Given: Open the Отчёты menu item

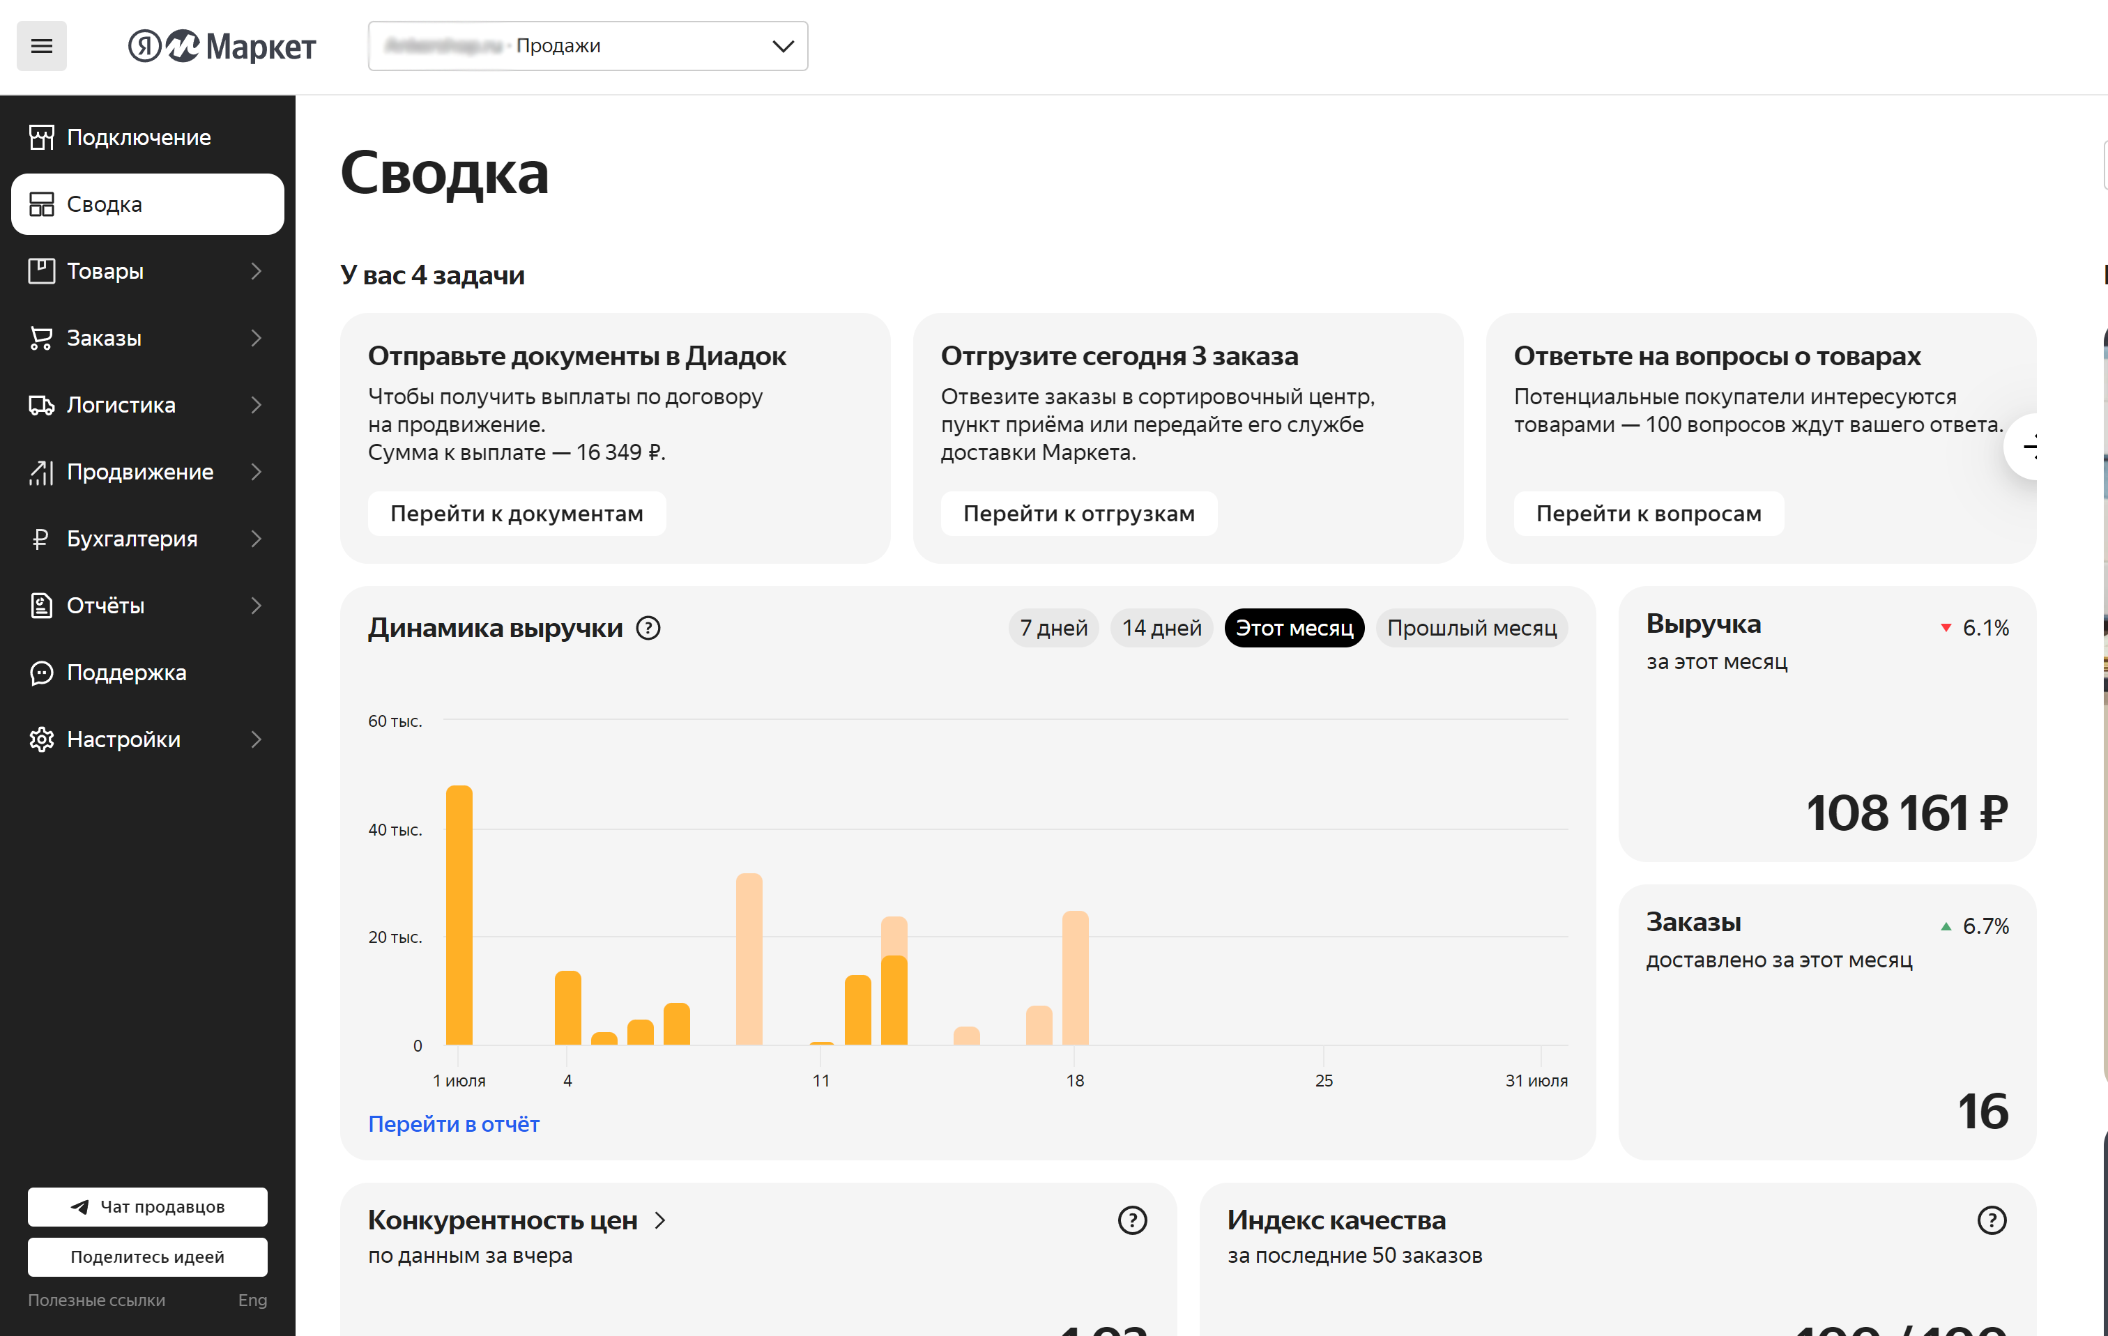Looking at the screenshot, I should 147,606.
